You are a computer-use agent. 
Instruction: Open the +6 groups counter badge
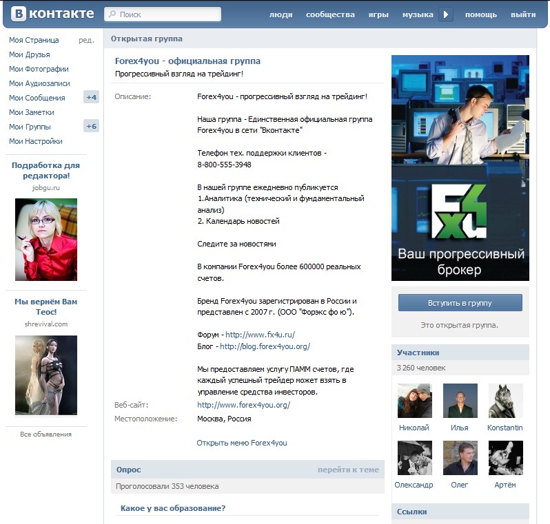91,127
